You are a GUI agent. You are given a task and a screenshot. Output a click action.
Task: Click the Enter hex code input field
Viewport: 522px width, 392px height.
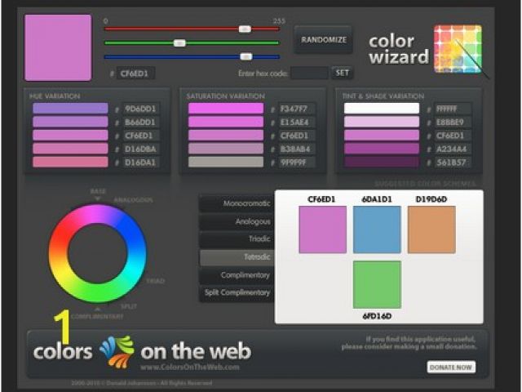click(310, 73)
